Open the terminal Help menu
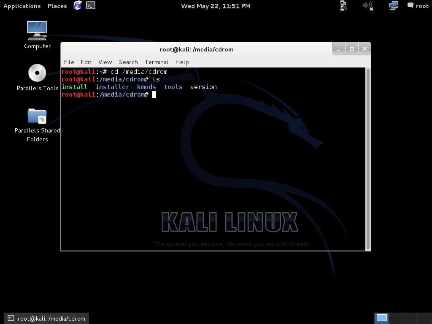This screenshot has height=324, width=432. point(182,62)
